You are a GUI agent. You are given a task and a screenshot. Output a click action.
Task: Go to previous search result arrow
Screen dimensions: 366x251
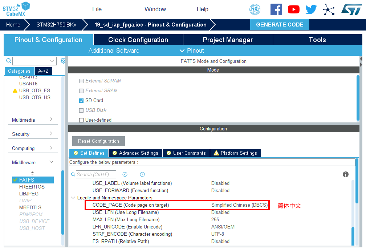click(125, 174)
